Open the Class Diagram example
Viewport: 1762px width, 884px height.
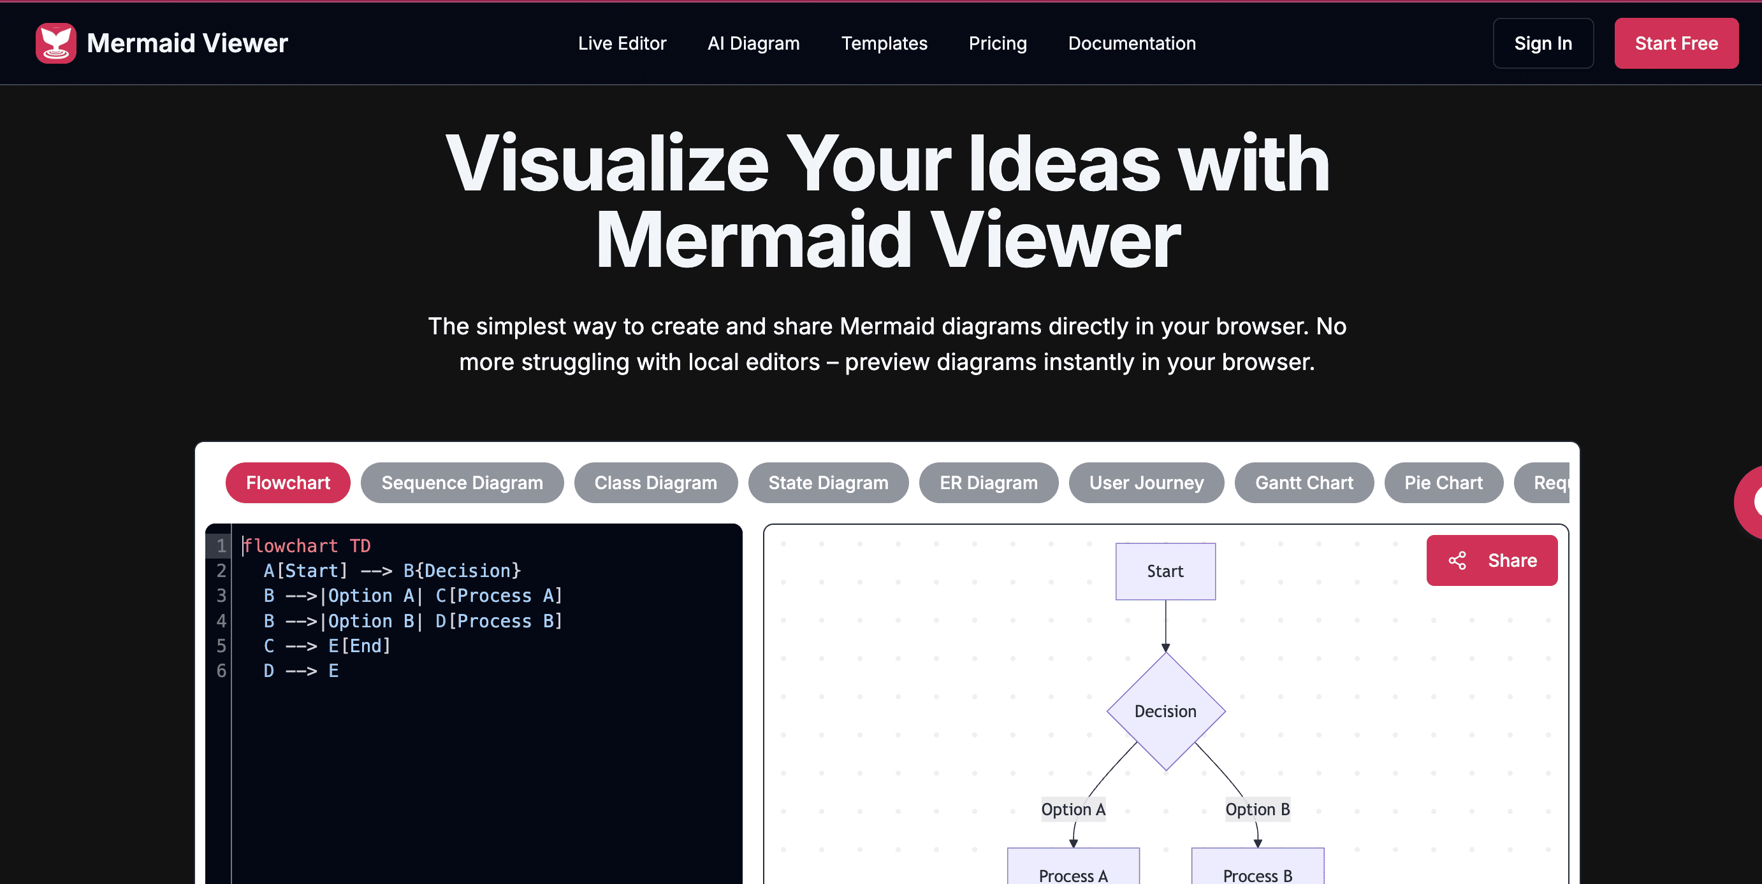[x=655, y=482]
